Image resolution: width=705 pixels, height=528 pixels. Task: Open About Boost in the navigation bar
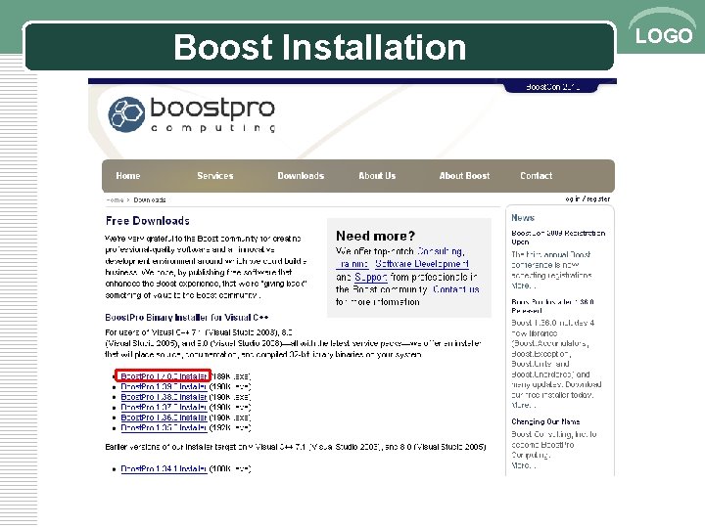coord(464,176)
